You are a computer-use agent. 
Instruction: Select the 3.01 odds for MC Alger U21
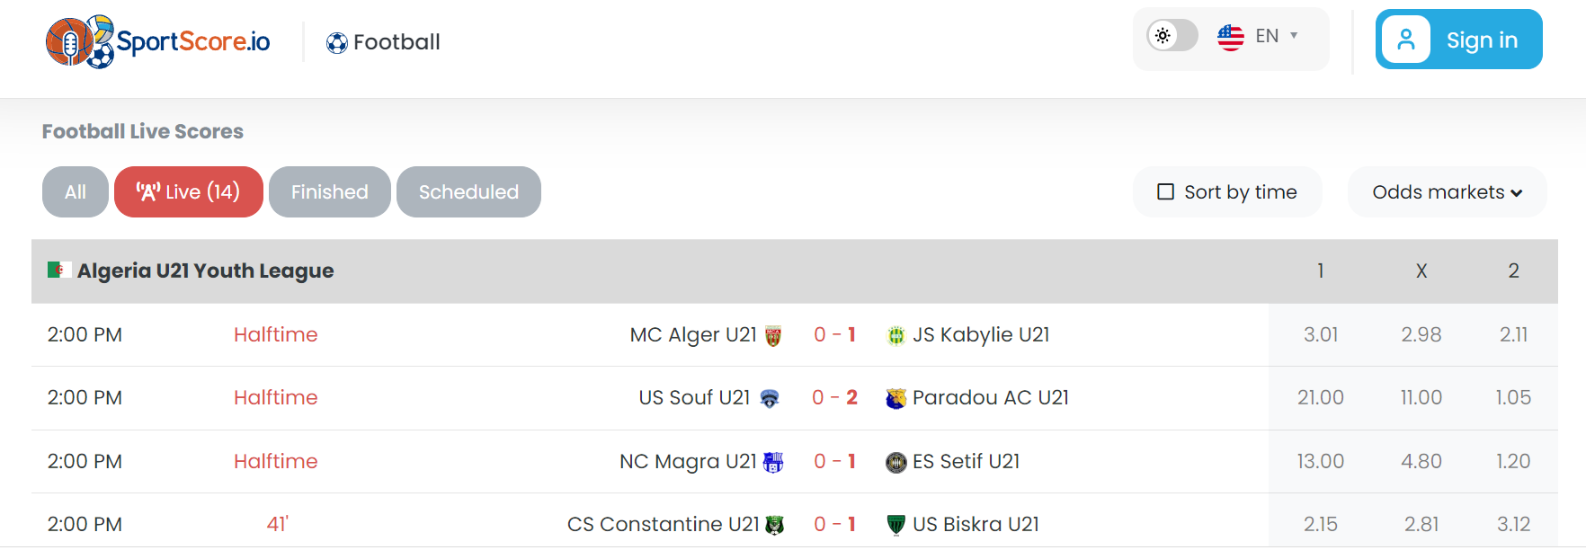tap(1321, 334)
